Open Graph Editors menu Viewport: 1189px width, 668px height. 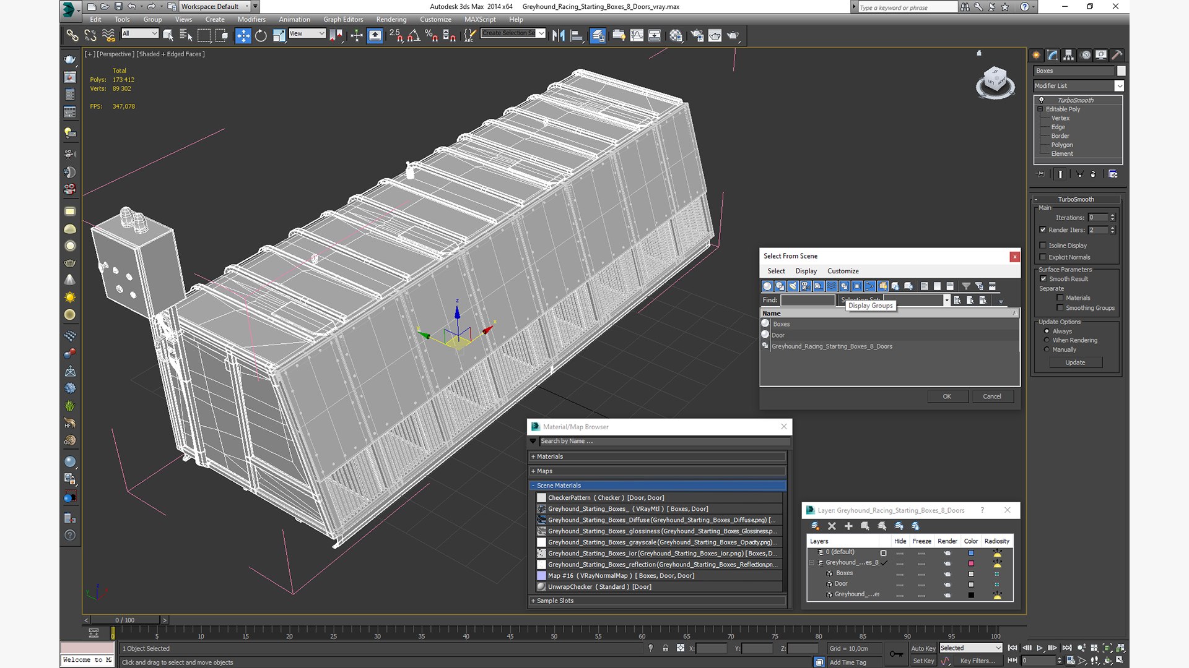[x=343, y=19]
